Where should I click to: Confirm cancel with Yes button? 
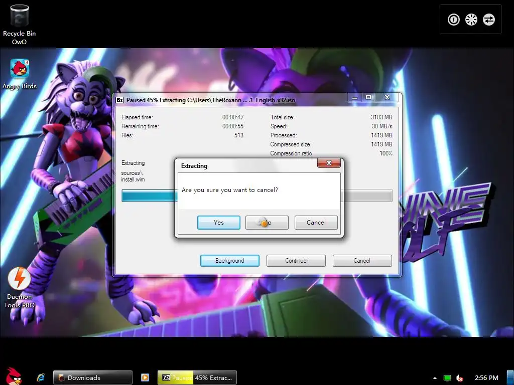219,223
